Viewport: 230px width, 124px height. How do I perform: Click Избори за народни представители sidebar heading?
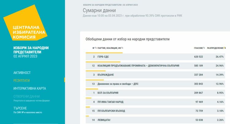point(31,50)
